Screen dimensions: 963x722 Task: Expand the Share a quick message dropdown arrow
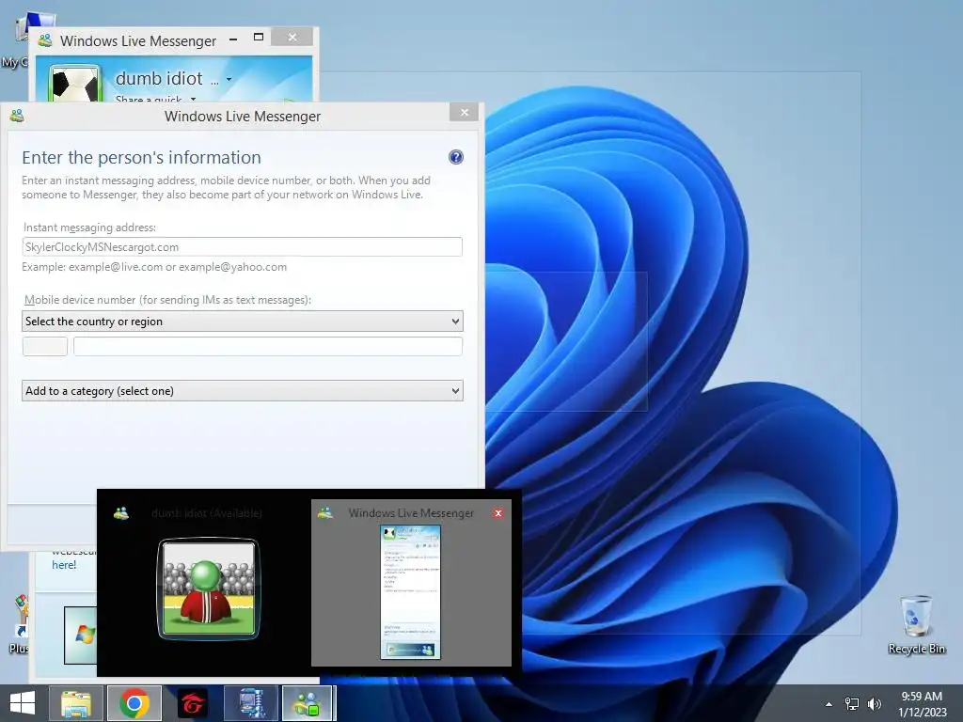tap(193, 98)
